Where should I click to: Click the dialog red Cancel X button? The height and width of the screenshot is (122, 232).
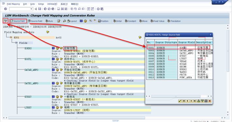[x=210, y=101]
